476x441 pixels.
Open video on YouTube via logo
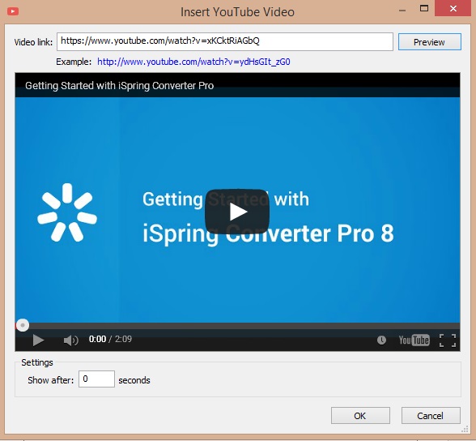[x=414, y=340]
